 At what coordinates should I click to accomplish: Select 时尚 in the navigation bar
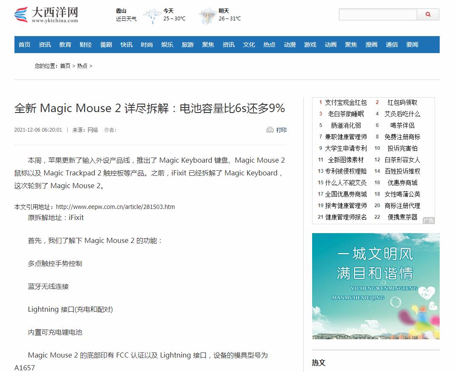pos(147,45)
